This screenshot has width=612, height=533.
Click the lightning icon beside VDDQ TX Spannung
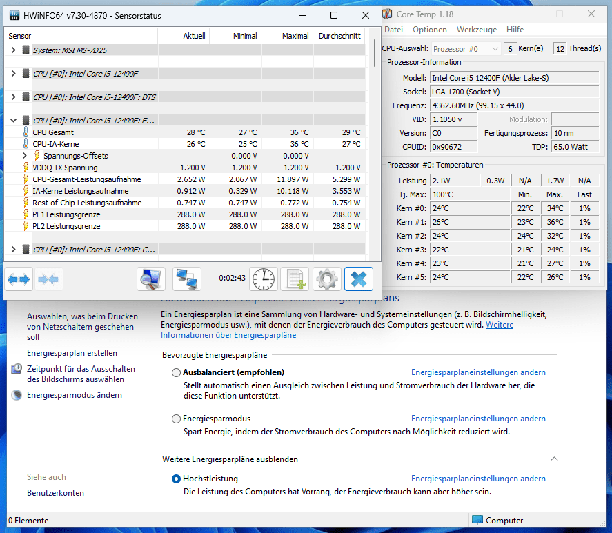tap(26, 168)
